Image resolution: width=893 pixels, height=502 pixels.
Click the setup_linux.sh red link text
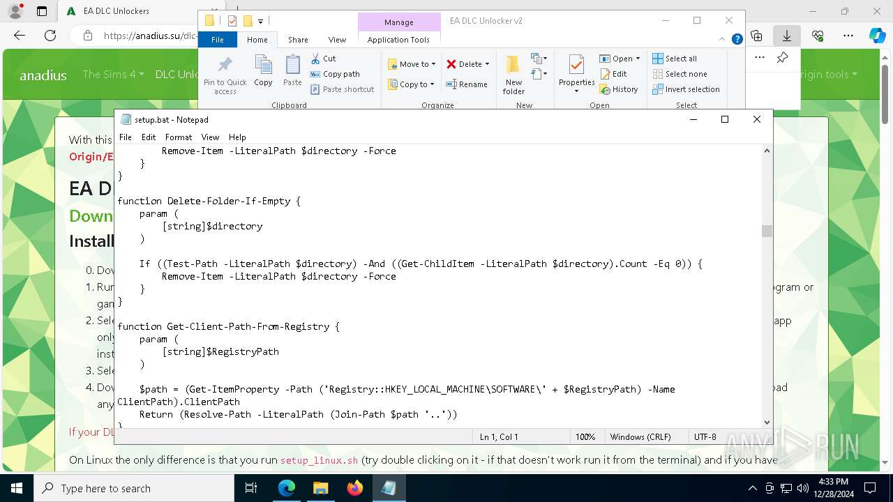click(319, 460)
